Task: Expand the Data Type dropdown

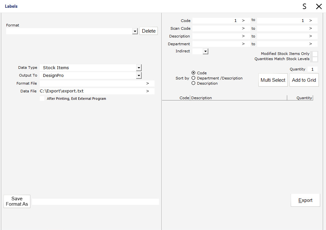Action: (139, 68)
